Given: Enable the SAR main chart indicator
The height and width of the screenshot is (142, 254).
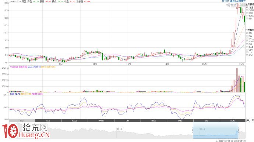Looking at the screenshot, I should coord(247,13).
